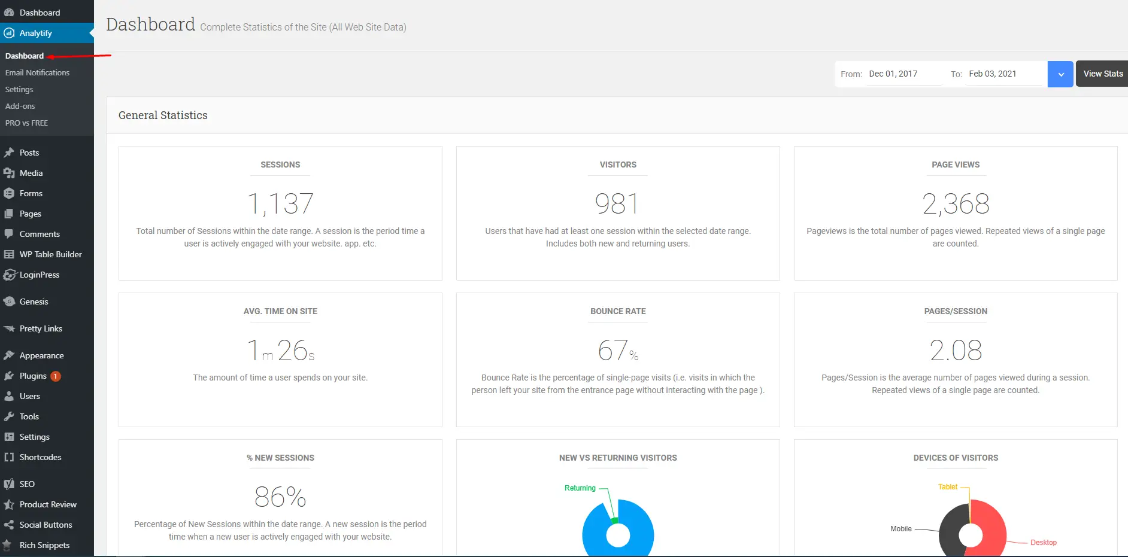Click the Mobile chart label
This screenshot has width=1128, height=557.
tap(901, 529)
